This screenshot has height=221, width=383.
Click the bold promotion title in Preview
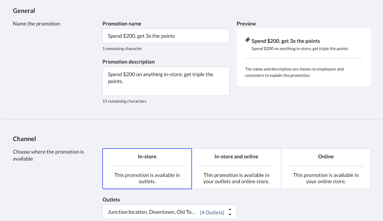coord(286,41)
